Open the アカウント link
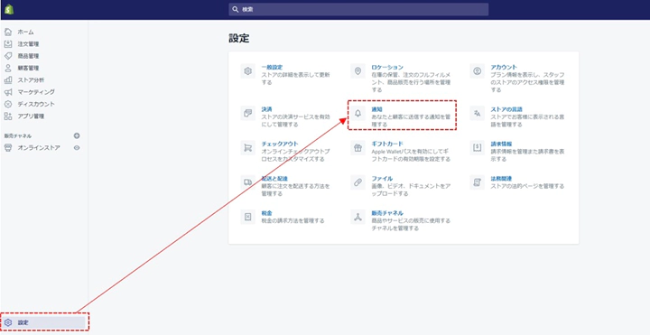 pyautogui.click(x=504, y=67)
